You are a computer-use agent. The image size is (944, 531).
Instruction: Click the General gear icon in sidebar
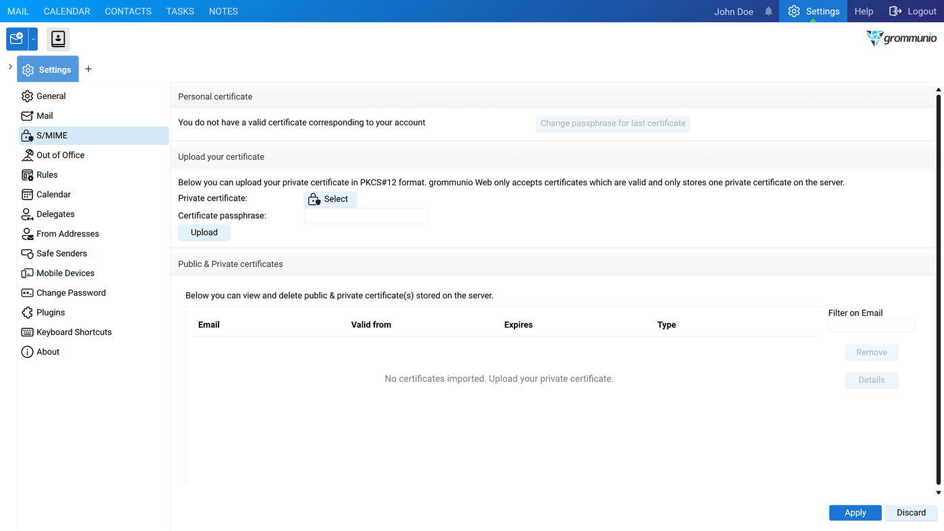[x=27, y=96]
